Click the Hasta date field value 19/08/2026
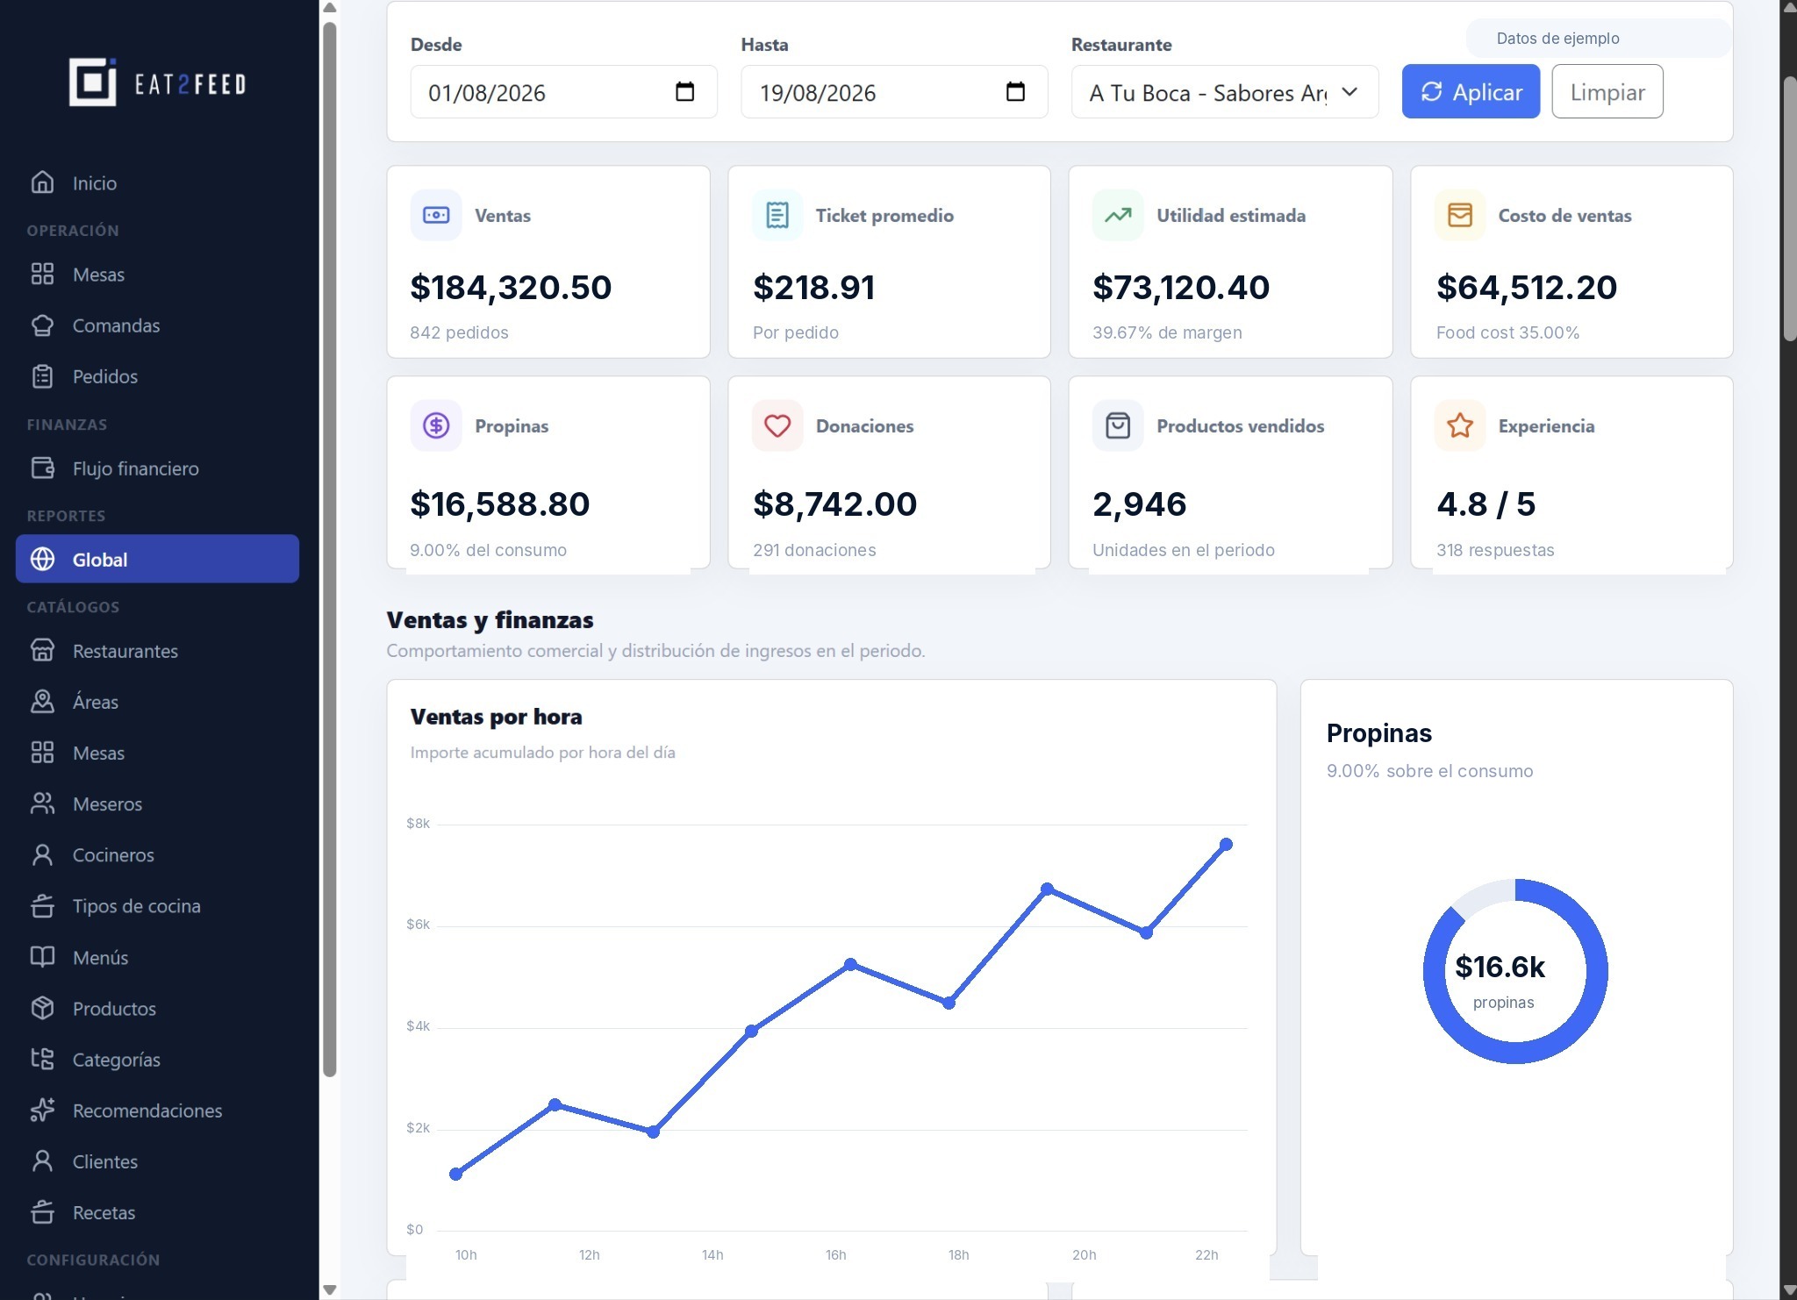Screen dimensions: 1797x1300 point(818,92)
